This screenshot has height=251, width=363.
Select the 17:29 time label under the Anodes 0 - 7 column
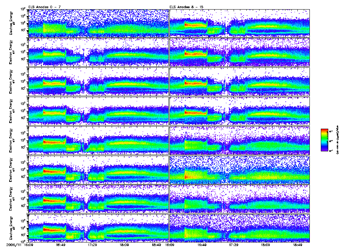point(93,245)
